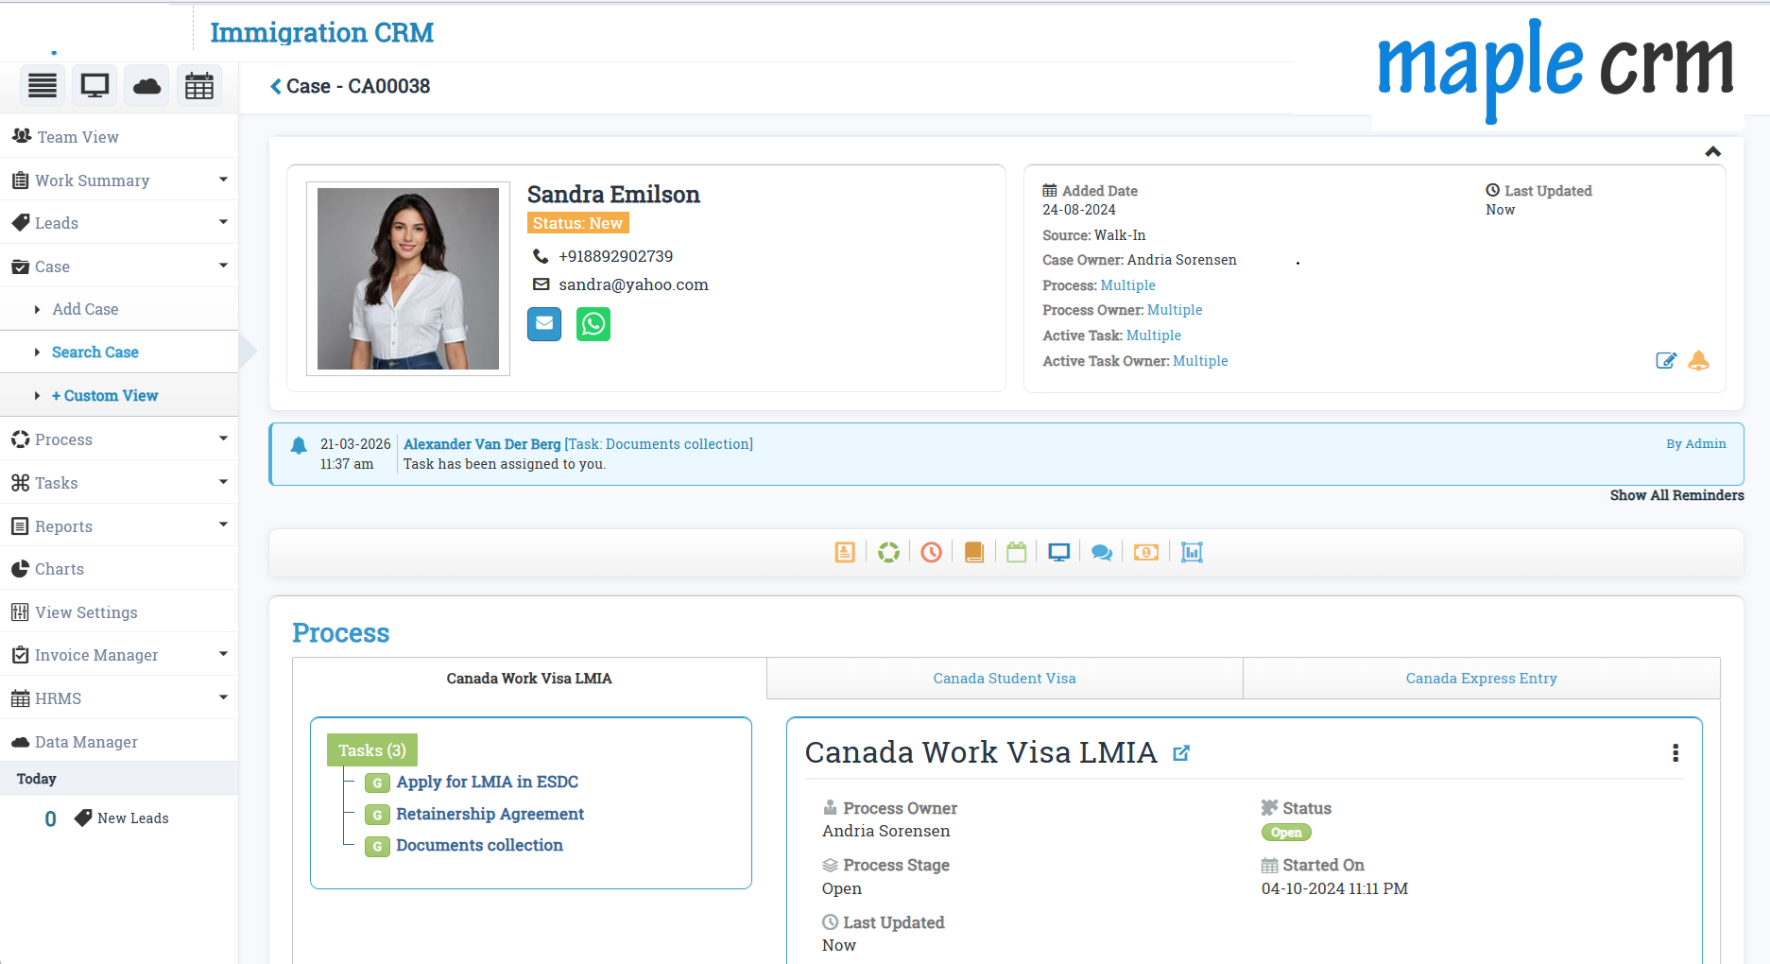Click the green process circle icon

coord(888,552)
